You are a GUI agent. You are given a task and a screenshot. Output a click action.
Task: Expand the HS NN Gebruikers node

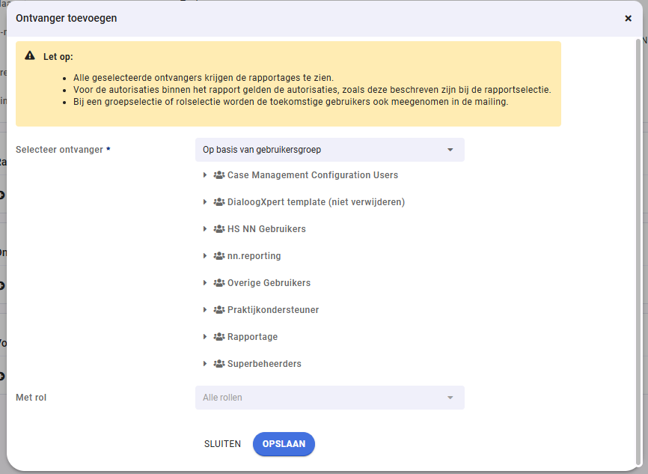[x=205, y=229]
